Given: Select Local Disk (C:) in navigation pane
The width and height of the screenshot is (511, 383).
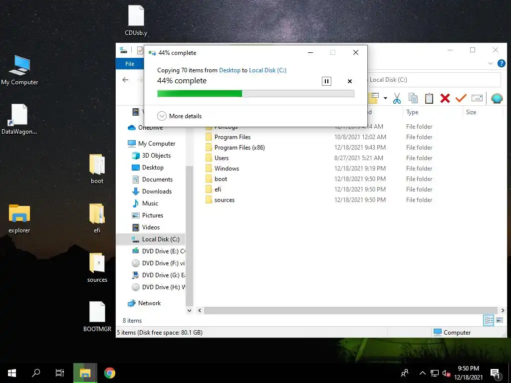Looking at the screenshot, I should click(151, 239).
